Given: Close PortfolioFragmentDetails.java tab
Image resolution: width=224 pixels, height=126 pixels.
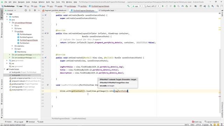Looking at the screenshot, I should pos(96,10).
